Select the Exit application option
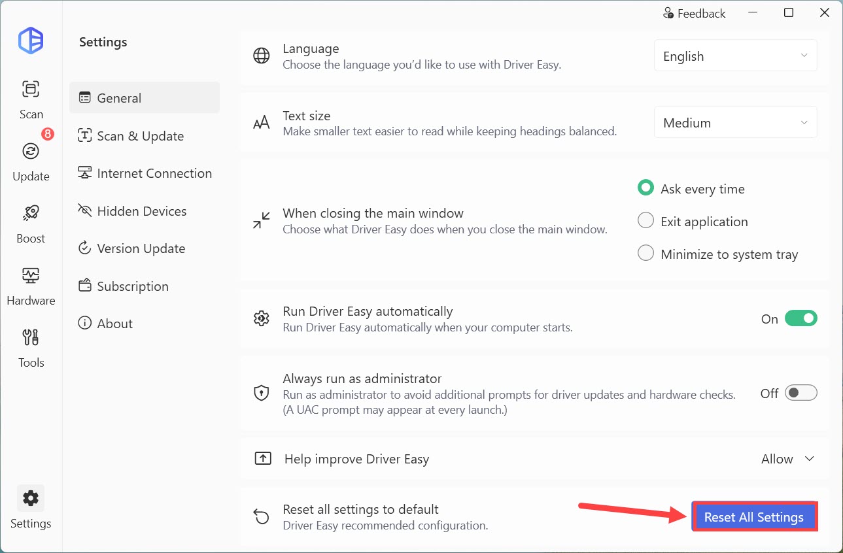Screen dimensions: 843x553 [693, 221]
